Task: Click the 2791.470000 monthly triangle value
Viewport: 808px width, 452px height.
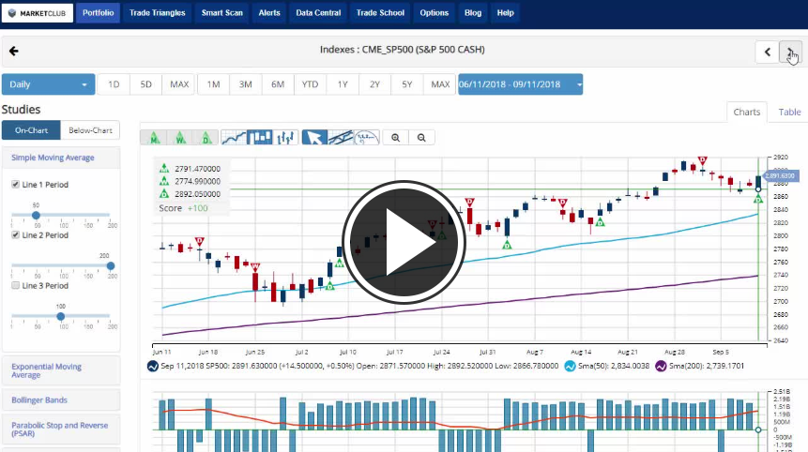Action: pyautogui.click(x=197, y=169)
